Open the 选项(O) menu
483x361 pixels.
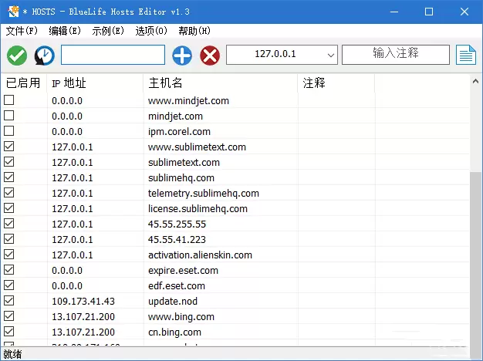[x=151, y=31]
